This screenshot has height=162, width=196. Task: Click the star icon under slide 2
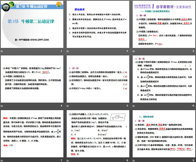(x=68, y=51)
